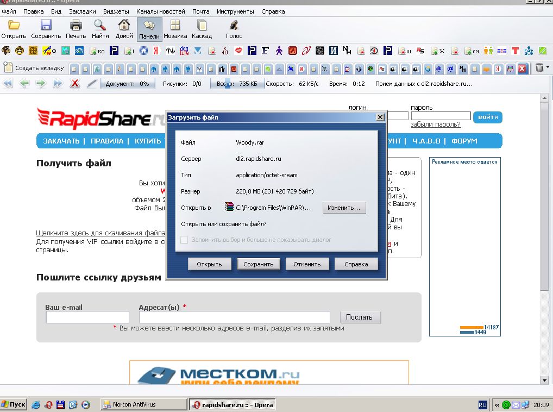Expand hidden tray icons chevron
The width and height of the screenshot is (553, 412).
click(497, 405)
